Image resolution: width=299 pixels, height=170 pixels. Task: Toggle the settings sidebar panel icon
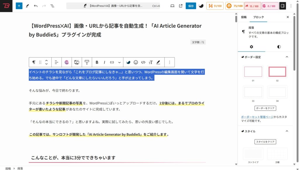point(283,6)
